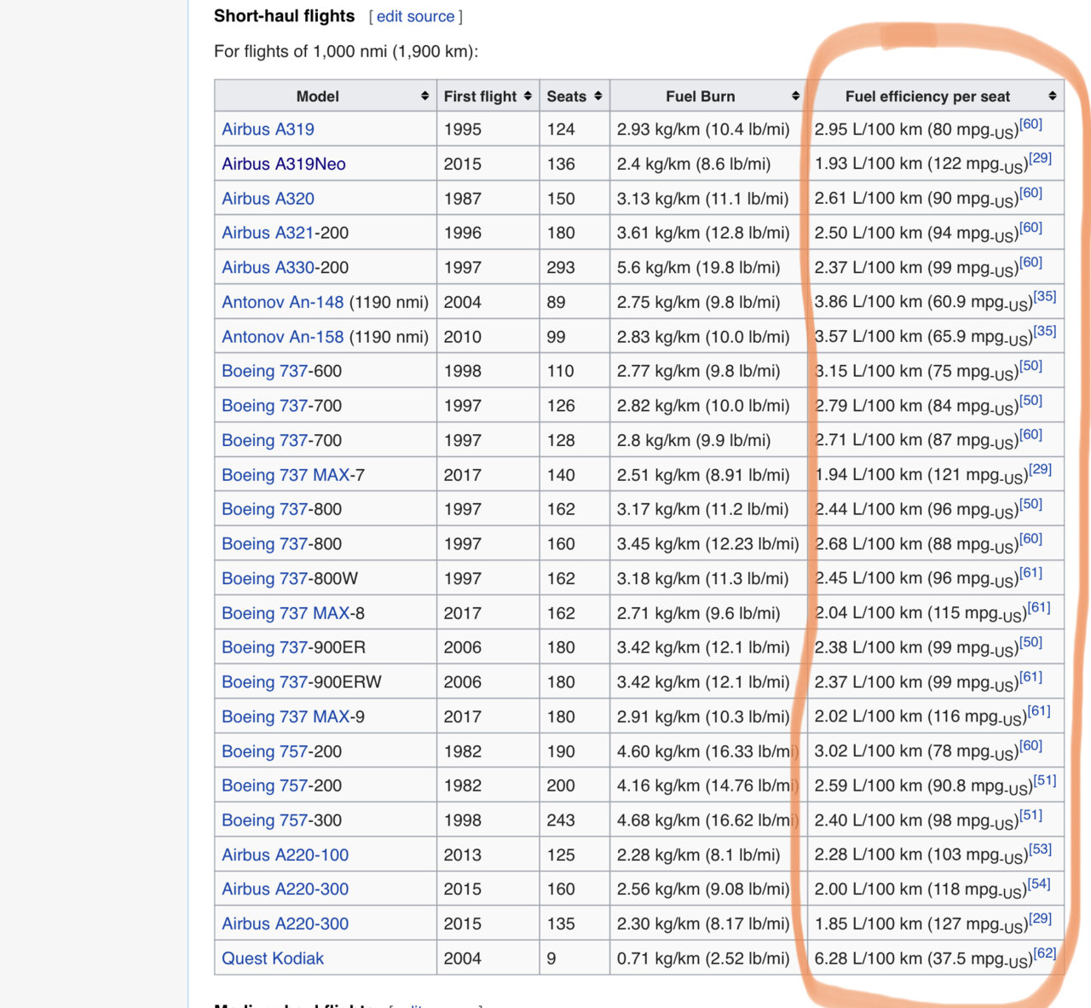Screen dimensions: 1091x1008
Task: Sort the table by Seats
Action: [x=597, y=96]
